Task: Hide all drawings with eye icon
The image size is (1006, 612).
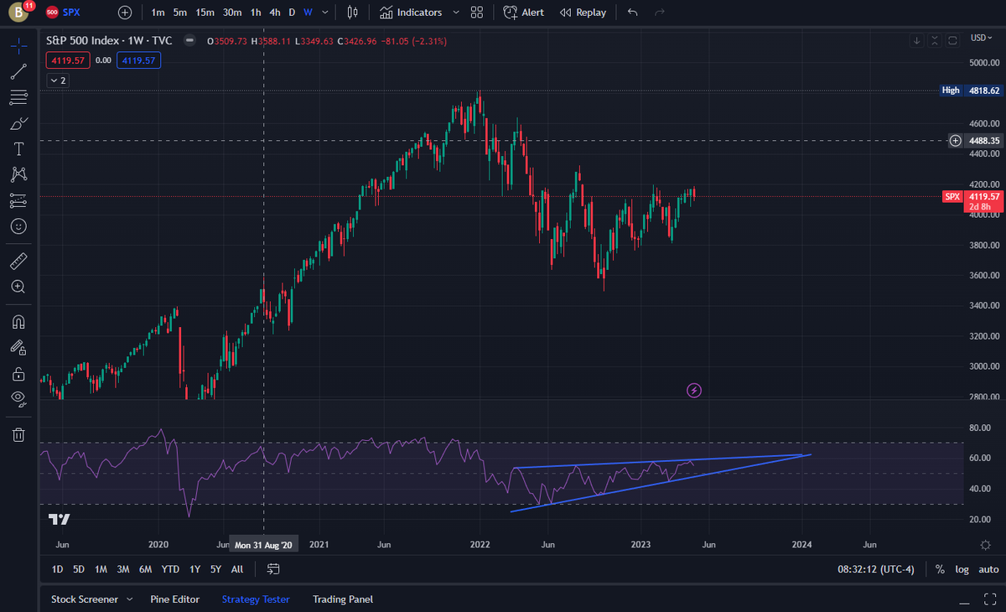Action: click(18, 398)
